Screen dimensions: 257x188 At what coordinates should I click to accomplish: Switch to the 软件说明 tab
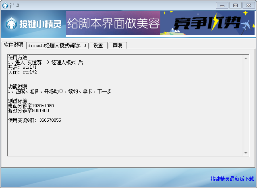(13, 45)
